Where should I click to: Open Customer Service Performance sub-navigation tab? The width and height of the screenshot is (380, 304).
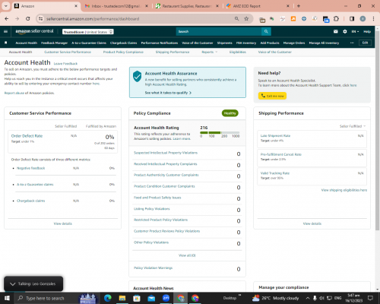tap(68, 52)
